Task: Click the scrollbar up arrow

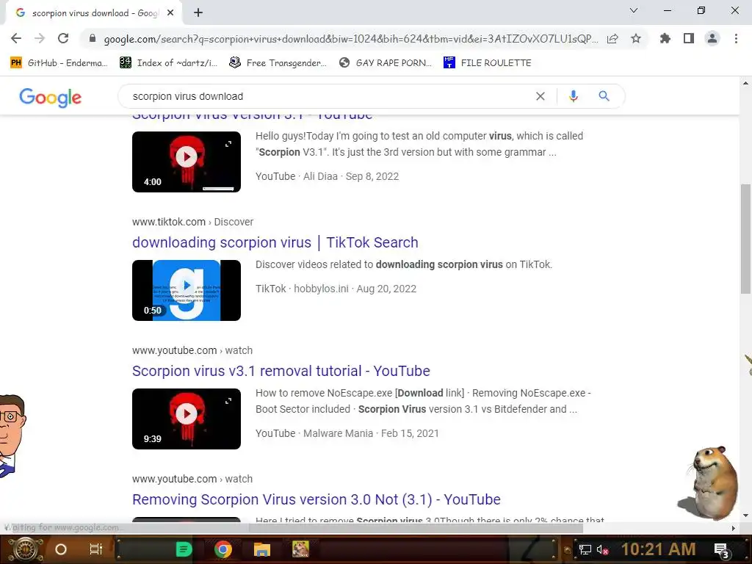Action: [745, 83]
